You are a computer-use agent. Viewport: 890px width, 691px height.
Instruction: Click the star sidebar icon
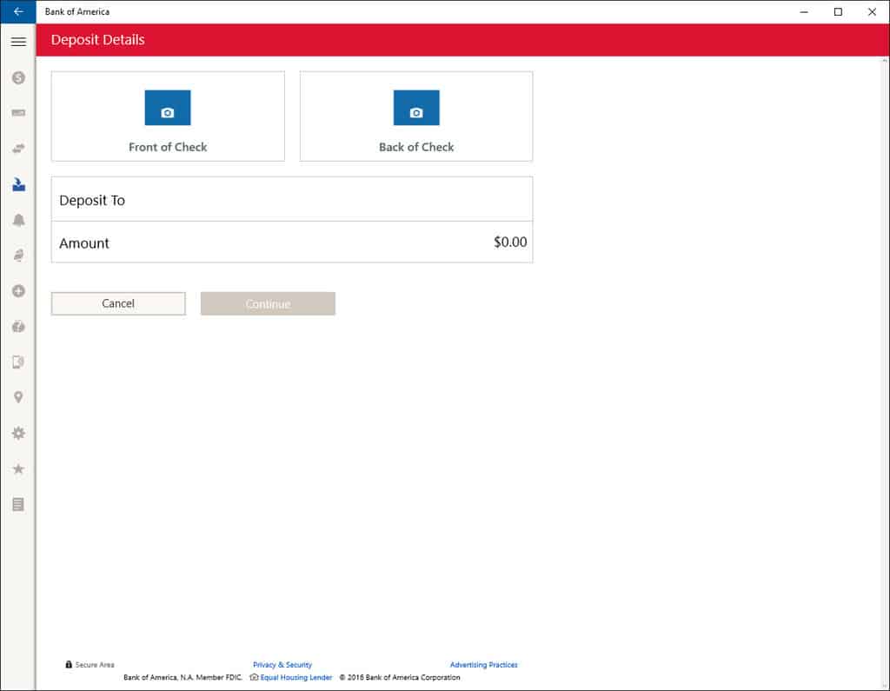[18, 468]
